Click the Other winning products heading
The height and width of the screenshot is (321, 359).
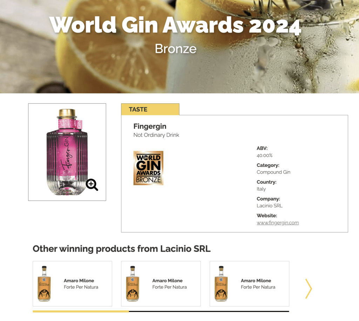click(x=122, y=249)
